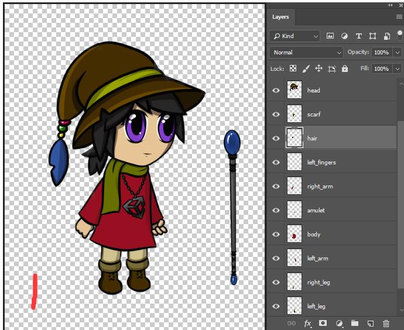The width and height of the screenshot is (404, 330).
Task: Open the Opacity slider dropdown arrow
Action: point(398,53)
